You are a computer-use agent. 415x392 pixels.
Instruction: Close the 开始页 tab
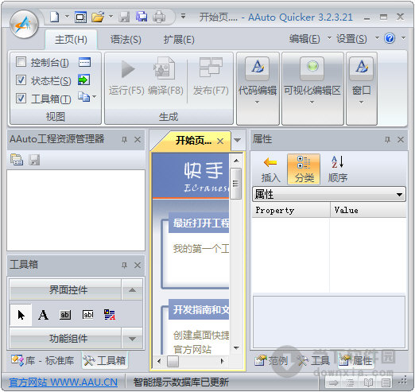pos(220,141)
